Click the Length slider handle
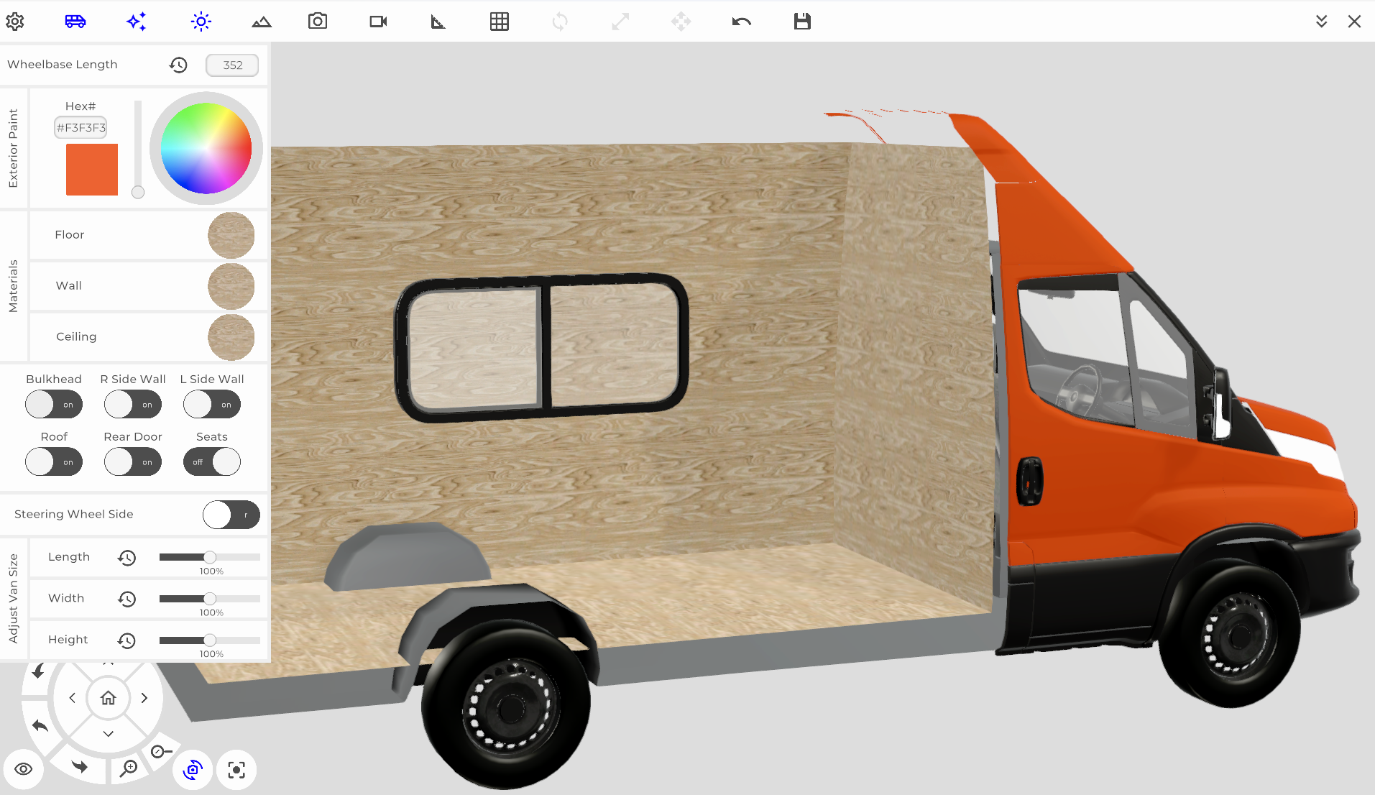This screenshot has height=795, width=1375. tap(210, 557)
